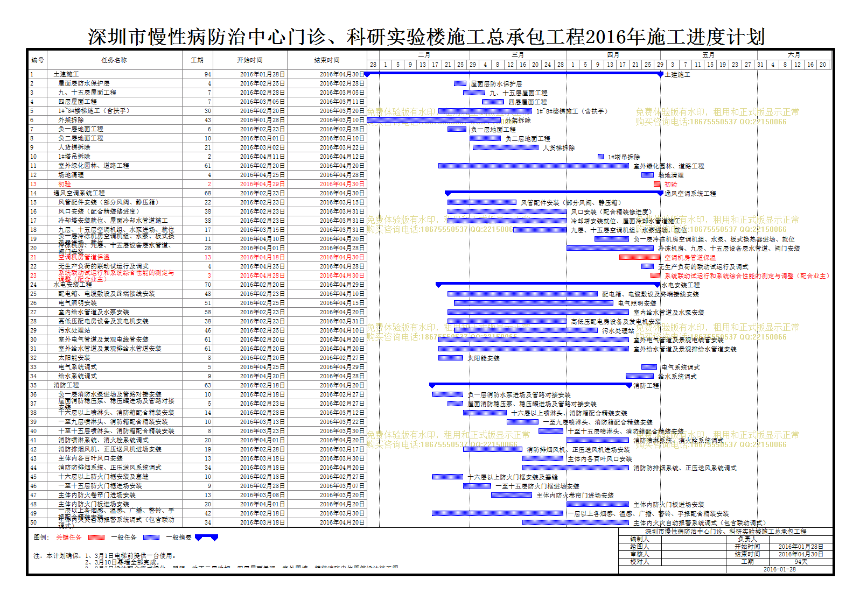Click the chart title 深圳市慢性病防治中心 heading

pyautogui.click(x=426, y=37)
